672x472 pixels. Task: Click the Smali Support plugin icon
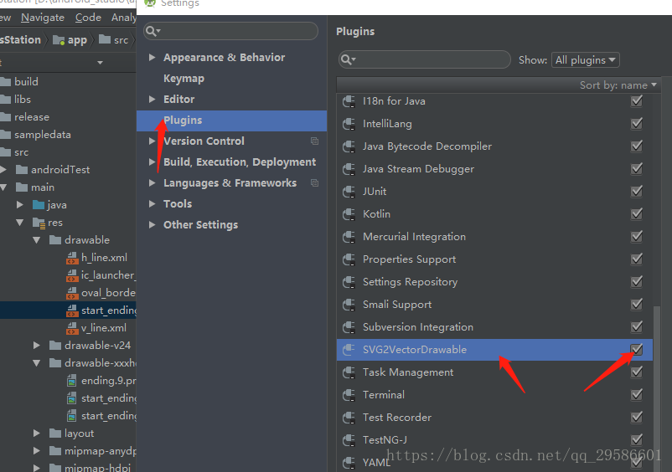[349, 305]
